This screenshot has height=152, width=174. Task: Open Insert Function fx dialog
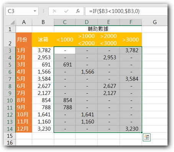(78, 11)
